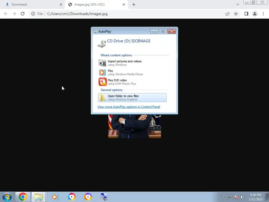The height and width of the screenshot is (202, 269).
Task: Open Windows Explorer from the taskbar
Action: pos(38,197)
